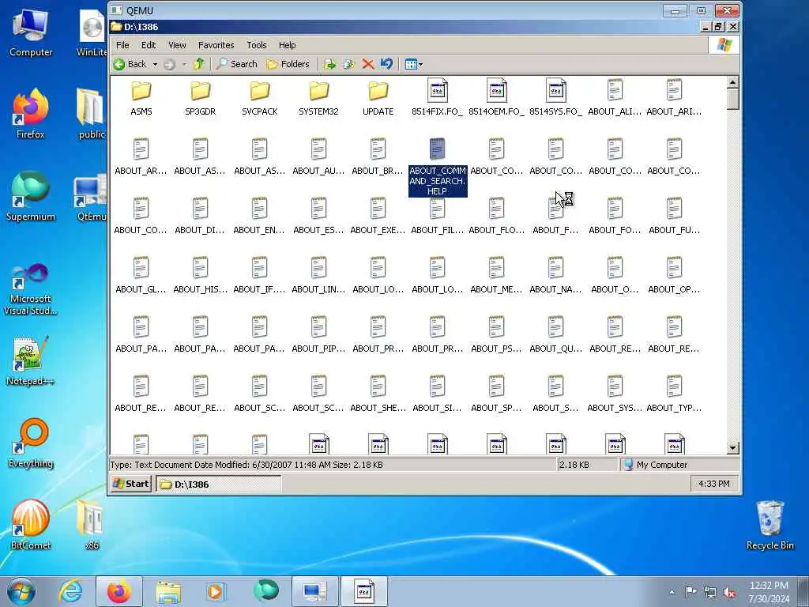
Task: Open the XP Start button inside QEMU
Action: click(x=131, y=484)
